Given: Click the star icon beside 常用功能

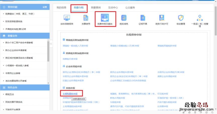Looking at the screenshot, I should coord(4,7).
